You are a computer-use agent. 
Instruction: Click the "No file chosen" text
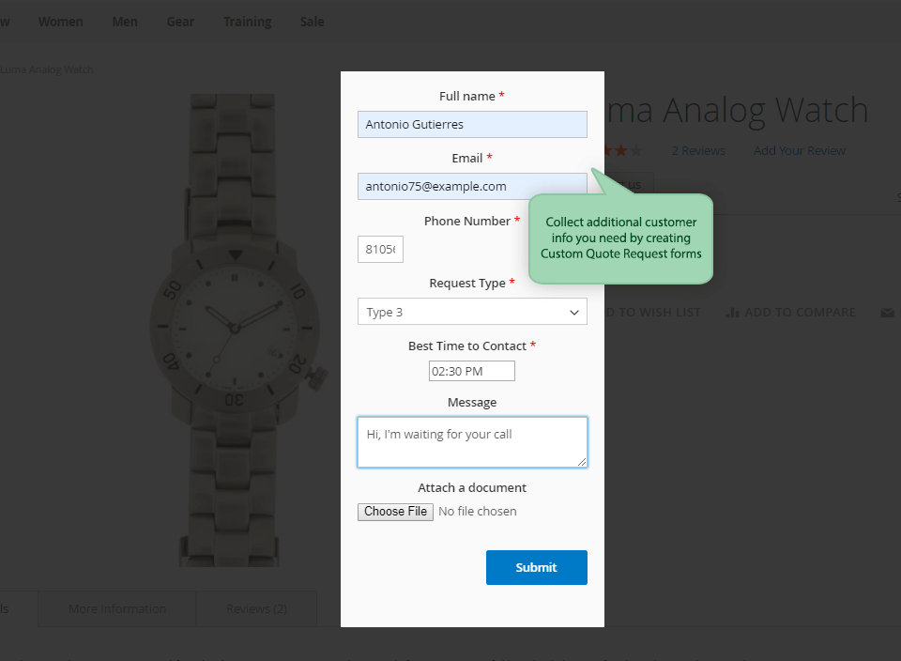pyautogui.click(x=478, y=512)
